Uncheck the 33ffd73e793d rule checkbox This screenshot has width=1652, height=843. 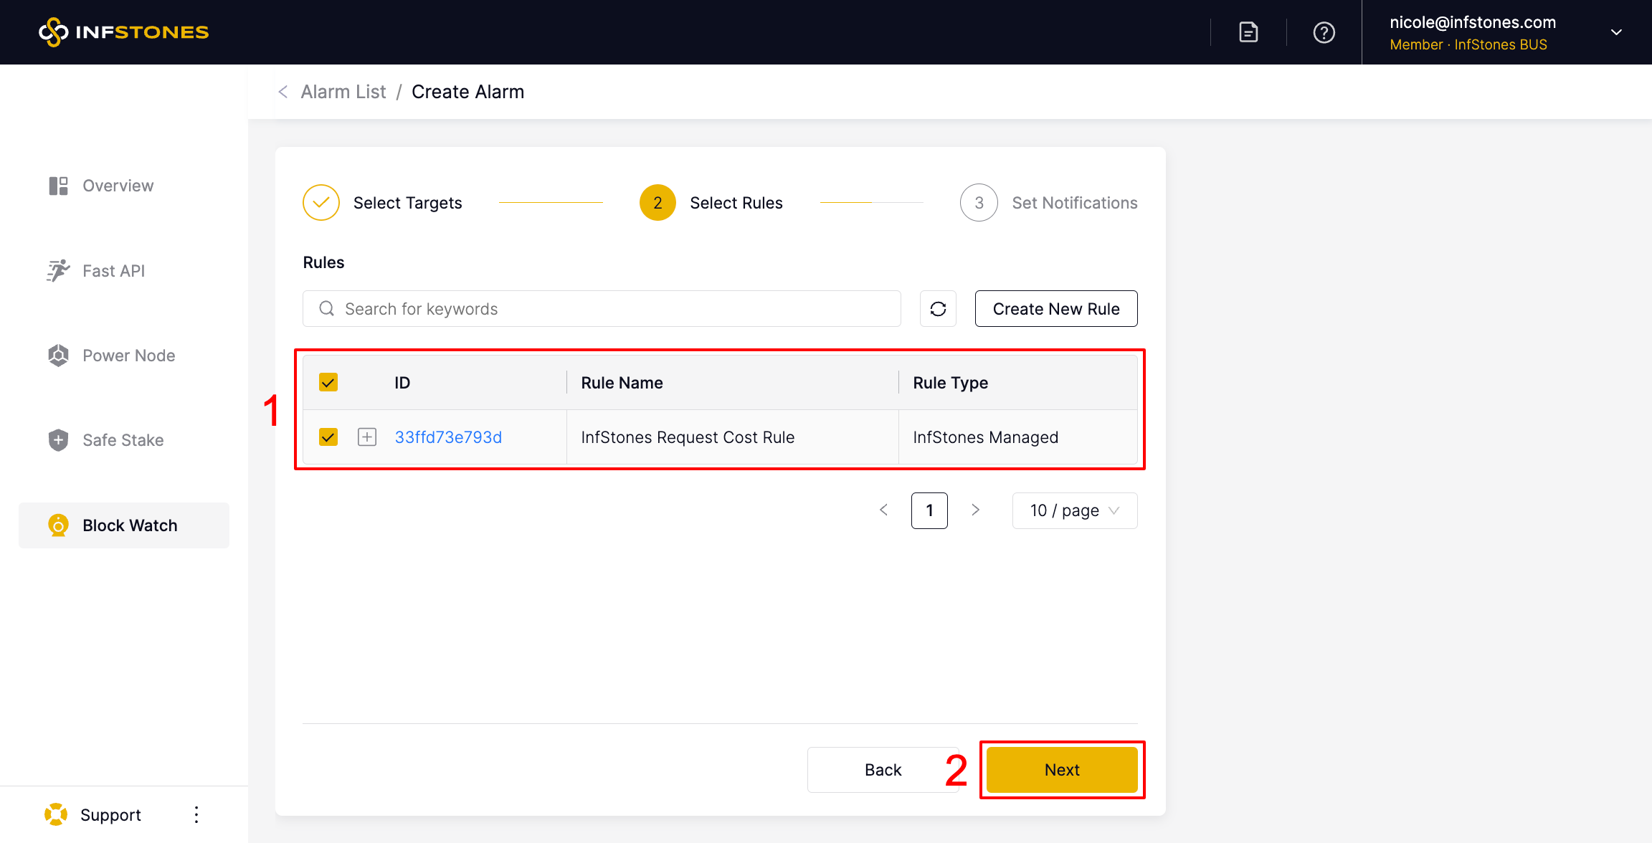point(328,437)
